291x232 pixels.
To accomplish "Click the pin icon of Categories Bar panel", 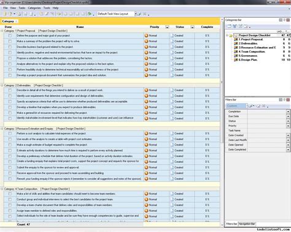I will pyautogui.click(x=284, y=20).
